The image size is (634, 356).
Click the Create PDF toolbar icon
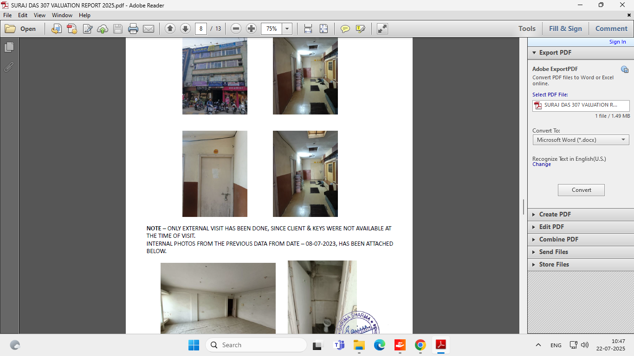click(x=72, y=29)
